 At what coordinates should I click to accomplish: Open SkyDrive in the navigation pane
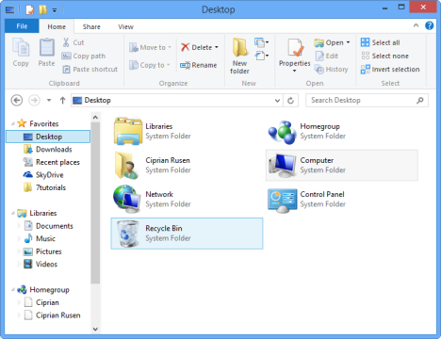43,175
